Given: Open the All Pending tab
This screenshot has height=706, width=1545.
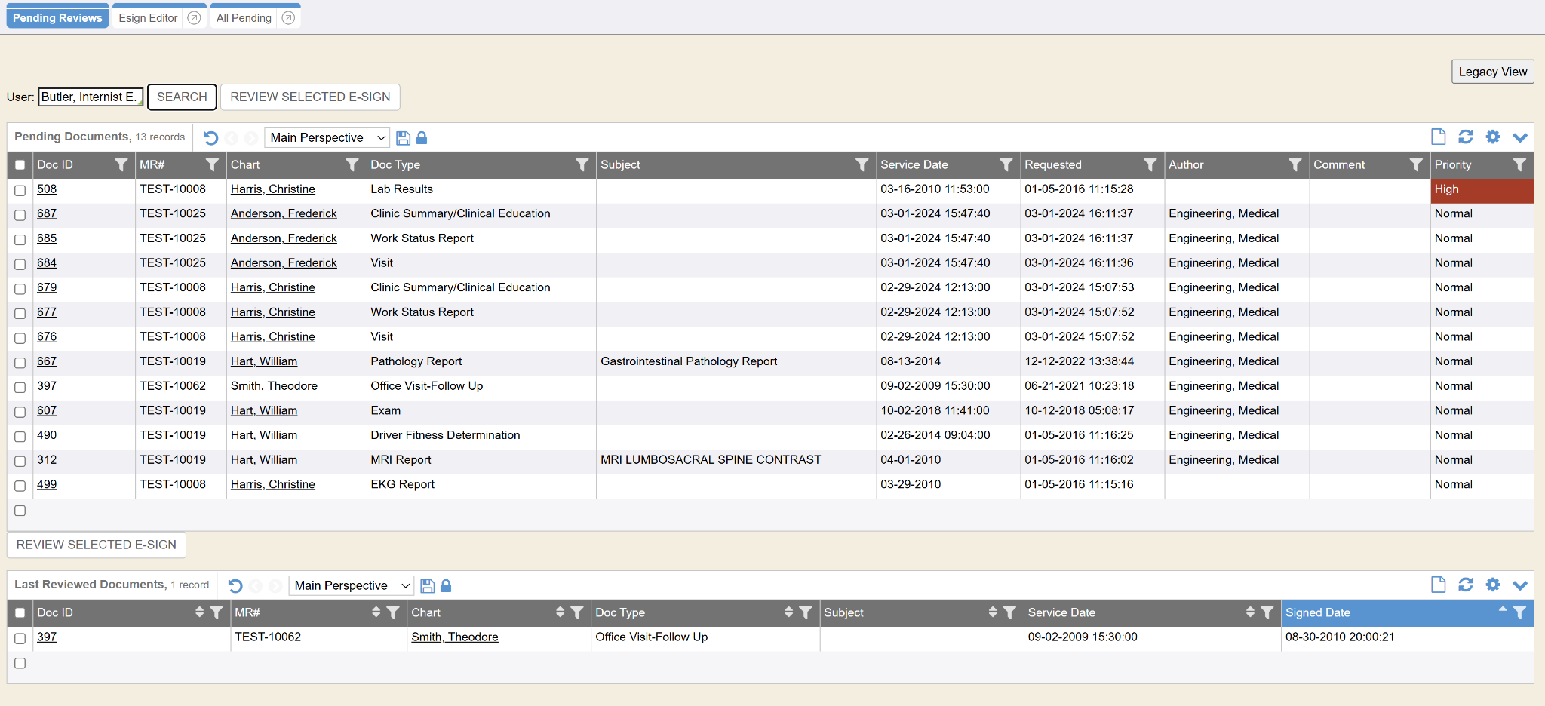Looking at the screenshot, I should click(x=244, y=18).
